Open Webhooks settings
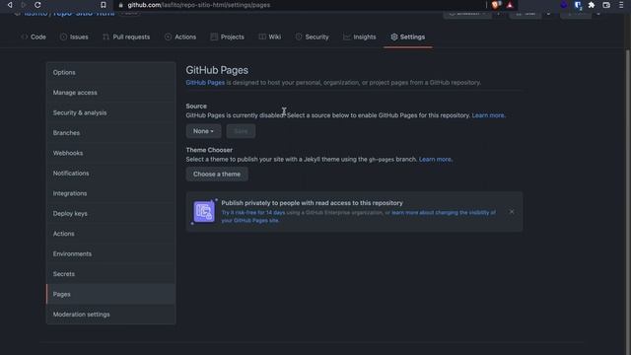Viewport: 631px width, 355px height. [x=110, y=153]
